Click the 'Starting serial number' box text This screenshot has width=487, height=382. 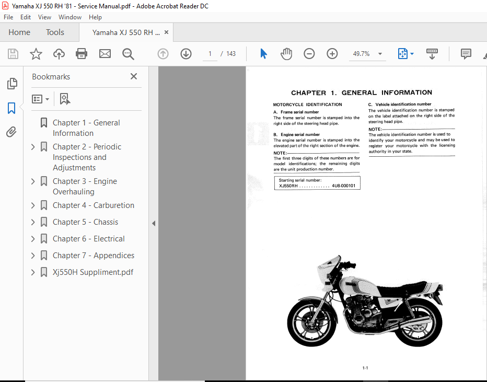tap(317, 183)
